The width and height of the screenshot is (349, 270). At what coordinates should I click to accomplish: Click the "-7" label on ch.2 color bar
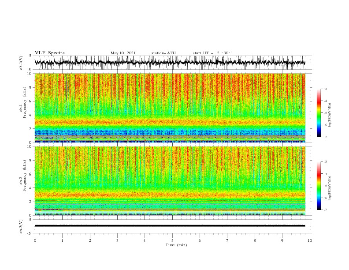pyautogui.click(x=325, y=210)
